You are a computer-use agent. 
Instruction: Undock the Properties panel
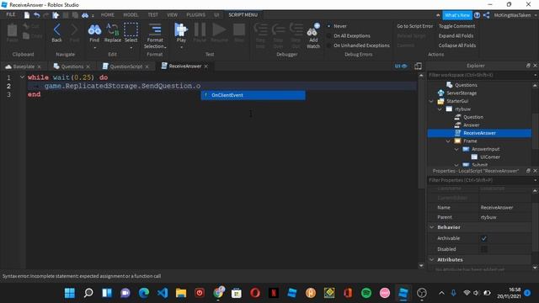(528, 171)
